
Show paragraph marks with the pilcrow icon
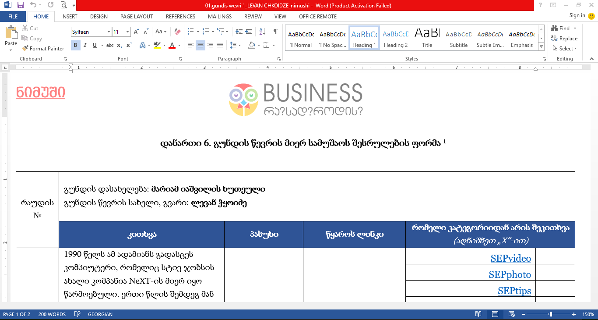click(275, 32)
